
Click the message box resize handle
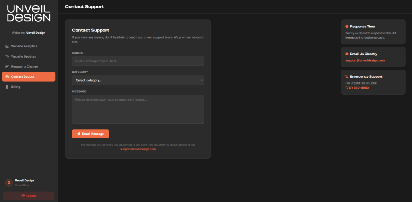(x=202, y=122)
